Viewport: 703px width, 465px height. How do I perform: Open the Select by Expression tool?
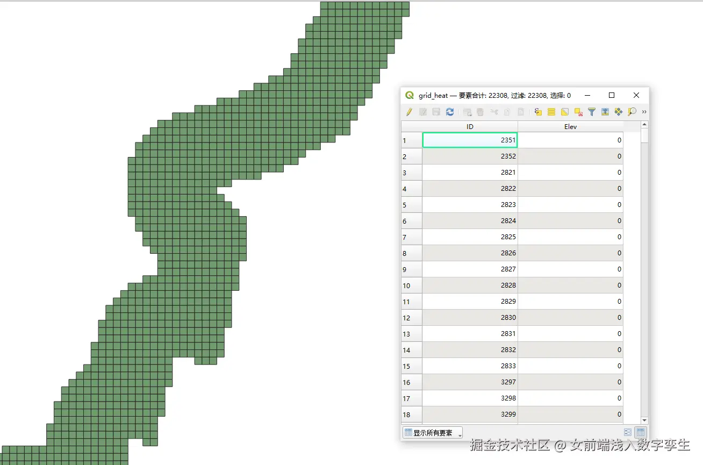point(537,112)
